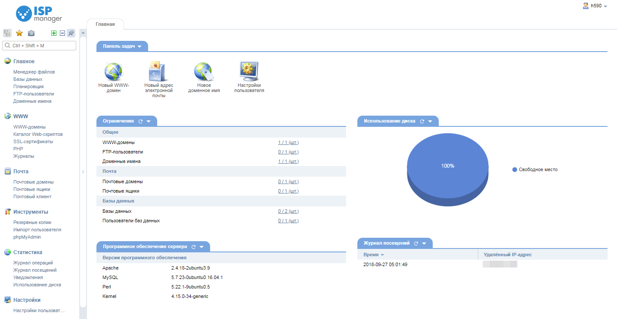The image size is (617, 319).
Task: Collapse all menu sections with minus icon
Action: tap(62, 33)
